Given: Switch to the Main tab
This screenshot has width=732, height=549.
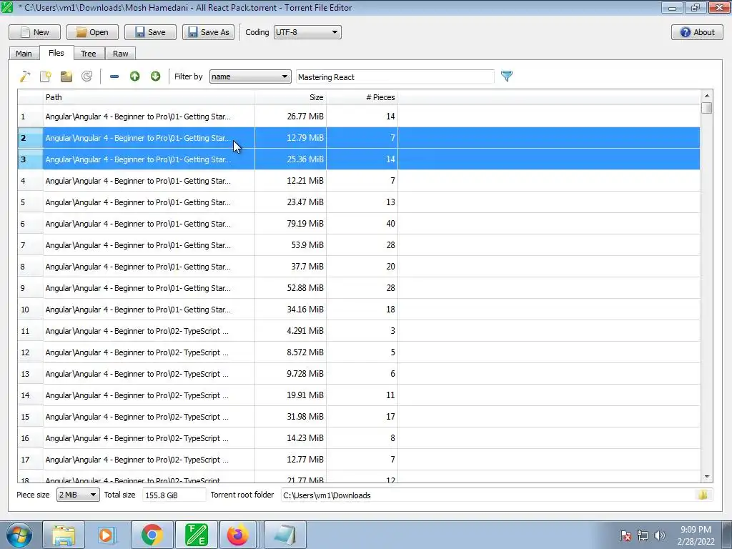Looking at the screenshot, I should click(x=24, y=53).
